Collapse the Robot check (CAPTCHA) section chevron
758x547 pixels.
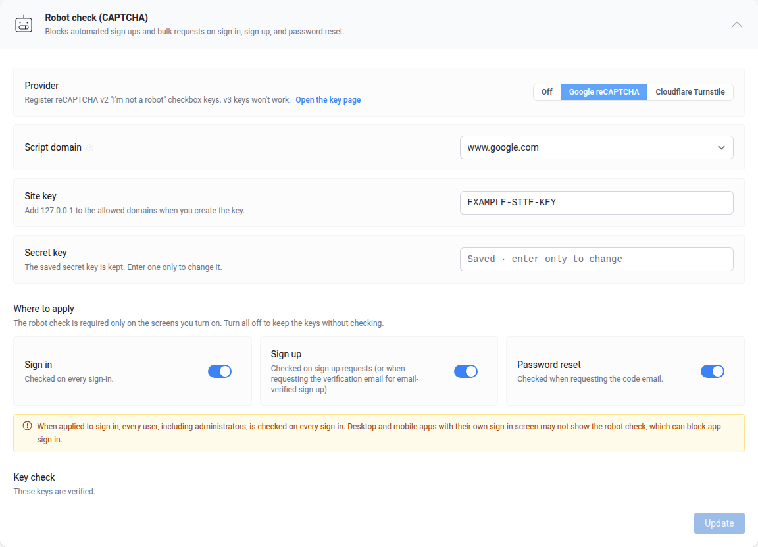click(x=736, y=24)
